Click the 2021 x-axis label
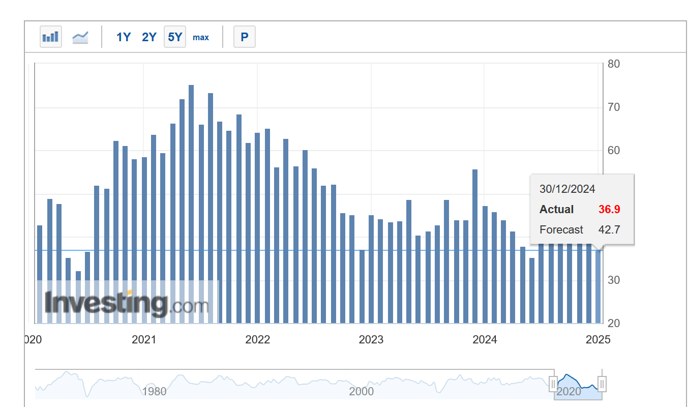 (x=144, y=339)
